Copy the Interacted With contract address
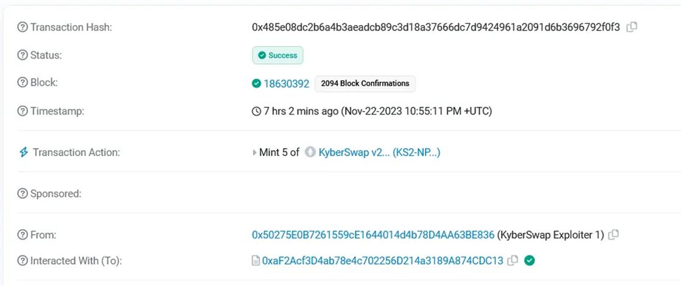Screen dimensions: 681x286 tap(513, 261)
